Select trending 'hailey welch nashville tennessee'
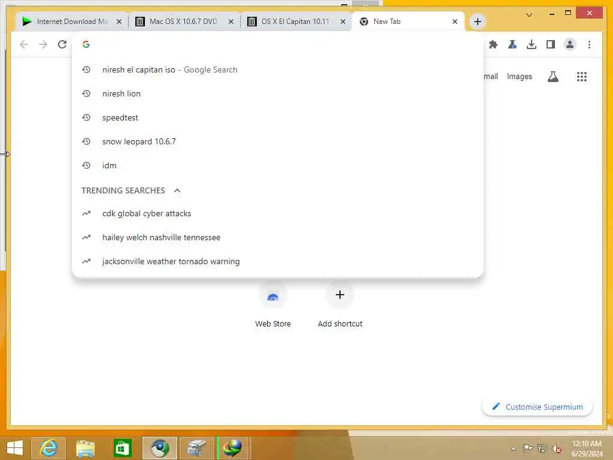 278,237
